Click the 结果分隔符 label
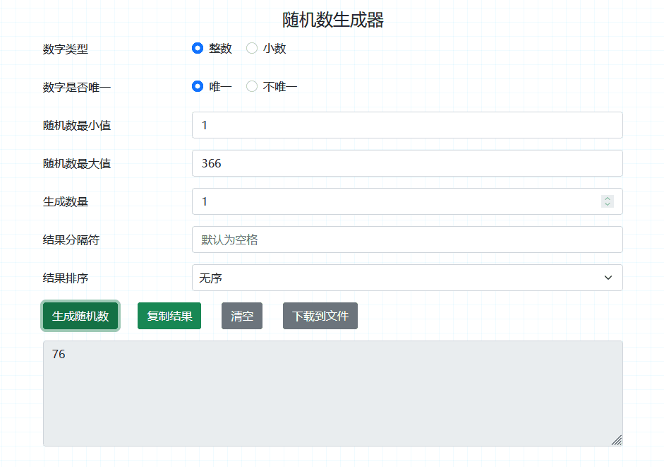Image resolution: width=664 pixels, height=467 pixels. coord(71,240)
